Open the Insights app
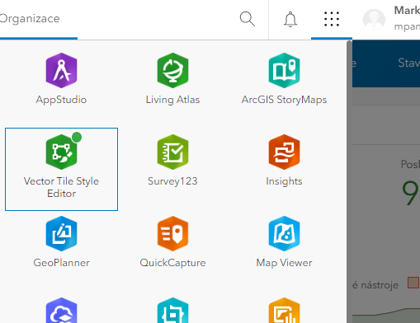Image resolution: width=420 pixels, height=323 pixels. [284, 161]
